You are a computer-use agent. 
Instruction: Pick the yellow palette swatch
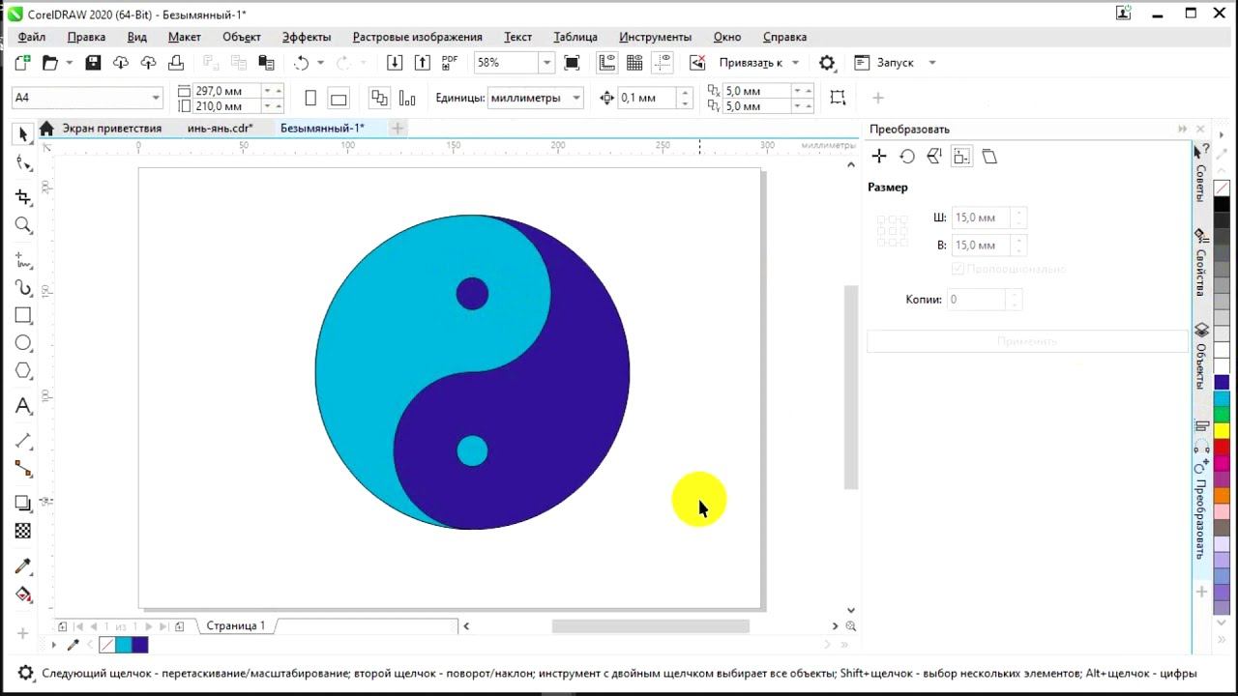click(x=1222, y=430)
